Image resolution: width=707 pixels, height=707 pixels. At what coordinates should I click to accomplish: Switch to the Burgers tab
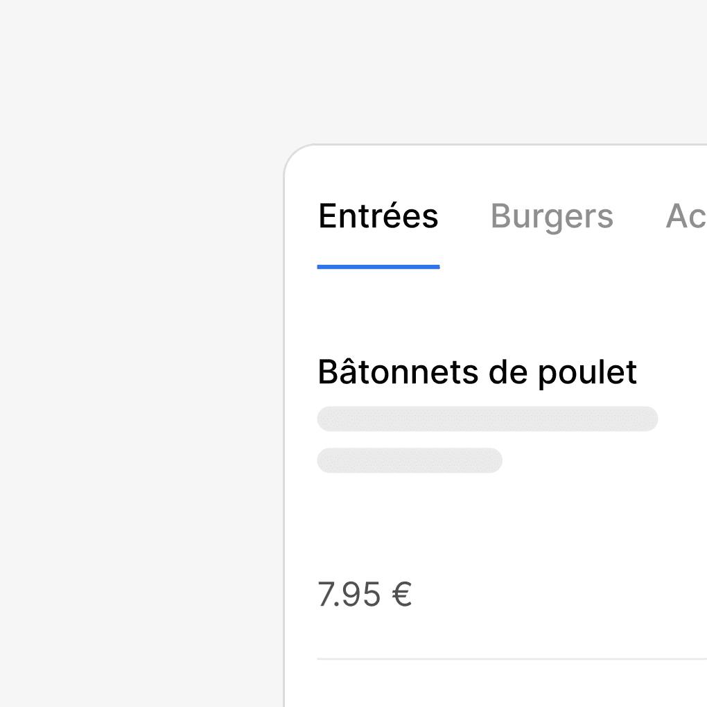pyautogui.click(x=552, y=216)
